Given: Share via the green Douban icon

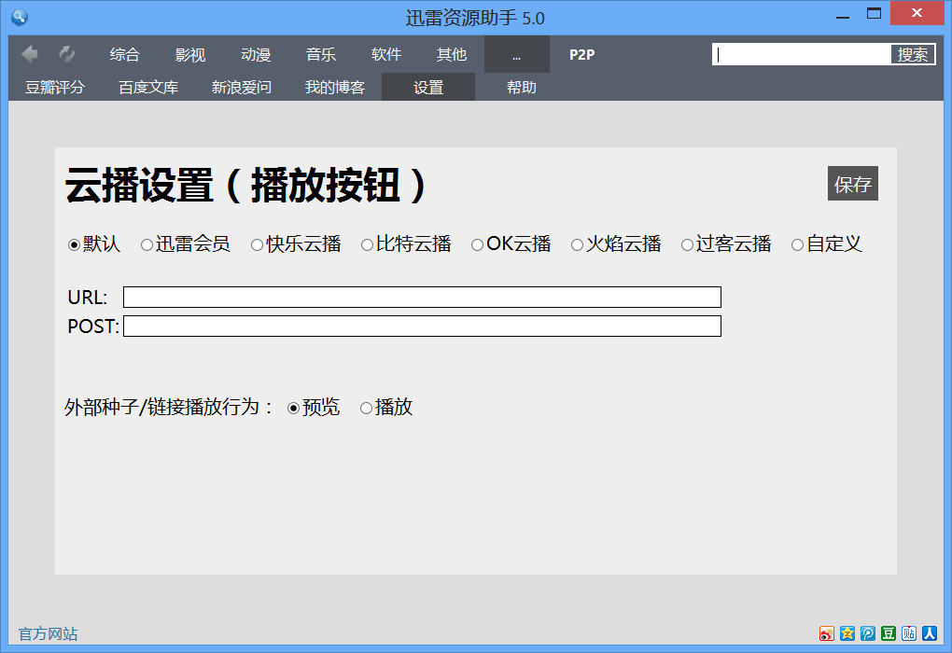Looking at the screenshot, I should (889, 633).
